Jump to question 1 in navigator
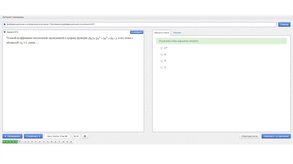293x164 pixels. click(4, 142)
